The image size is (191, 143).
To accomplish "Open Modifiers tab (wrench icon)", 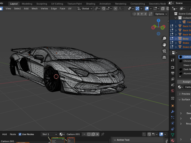I will pyautogui.click(x=173, y=112).
